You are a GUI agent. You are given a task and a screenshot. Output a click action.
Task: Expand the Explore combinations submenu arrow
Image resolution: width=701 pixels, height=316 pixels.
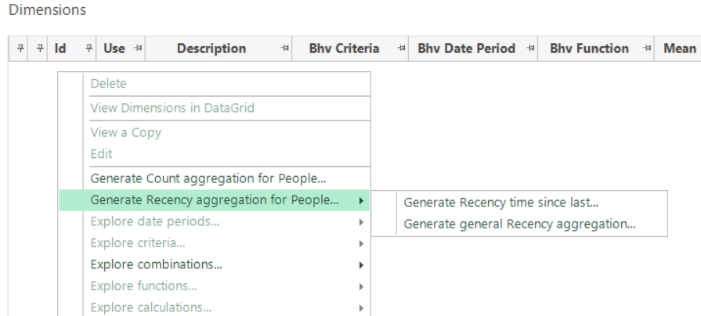pyautogui.click(x=360, y=264)
